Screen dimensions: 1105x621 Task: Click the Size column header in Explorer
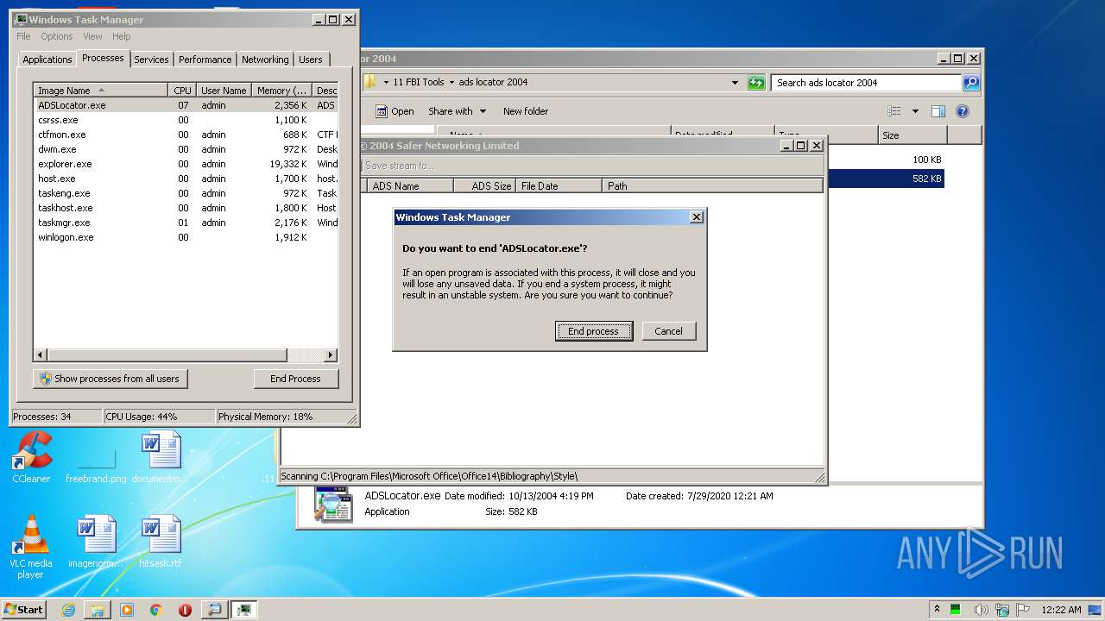912,135
